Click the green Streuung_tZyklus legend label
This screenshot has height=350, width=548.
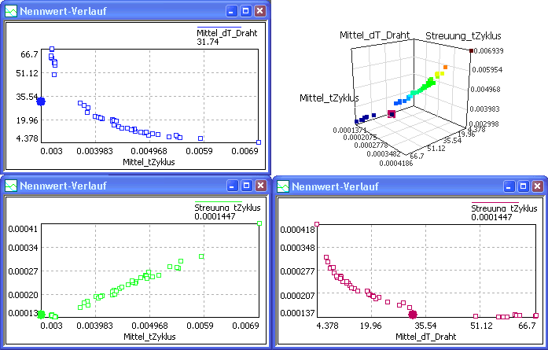pyautogui.click(x=227, y=208)
